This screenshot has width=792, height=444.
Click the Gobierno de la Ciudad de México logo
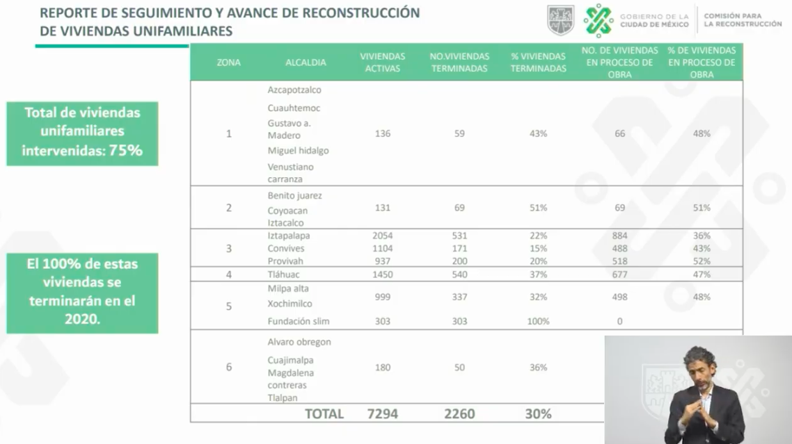[x=654, y=19]
